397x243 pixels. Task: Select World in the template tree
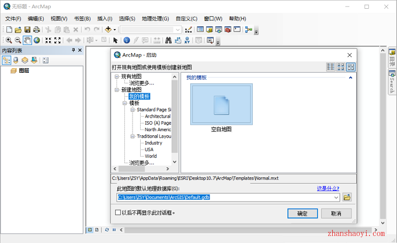151,156
